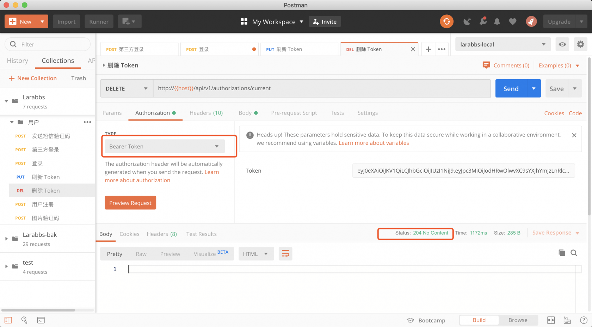The image size is (592, 327).
Task: Open Learn more about variables link
Action: click(374, 143)
